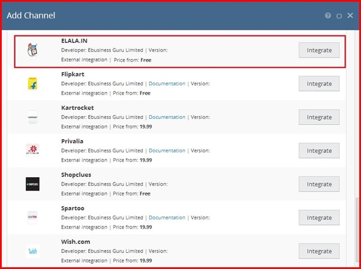Click the ELALA.IN channel logo icon
361x269 pixels.
32,50
